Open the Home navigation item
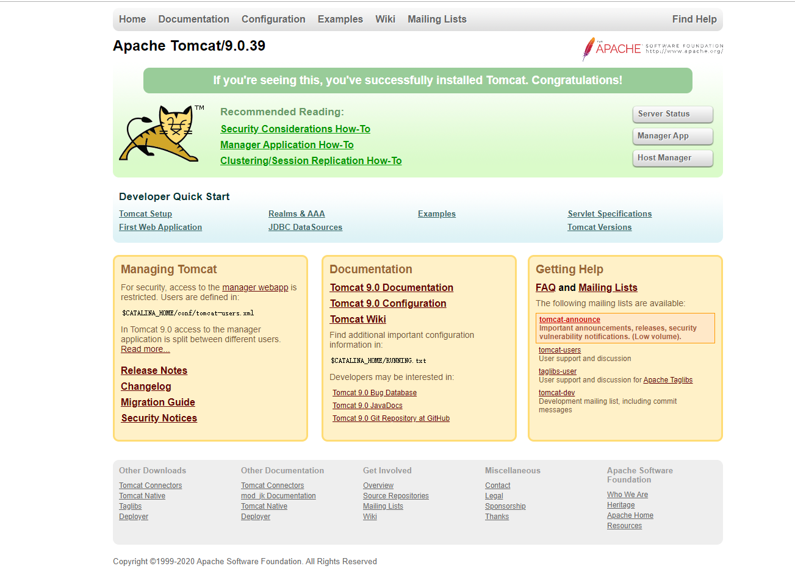The height and width of the screenshot is (577, 795). coord(132,19)
